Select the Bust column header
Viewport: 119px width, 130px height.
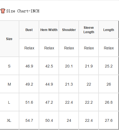[x=29, y=30]
